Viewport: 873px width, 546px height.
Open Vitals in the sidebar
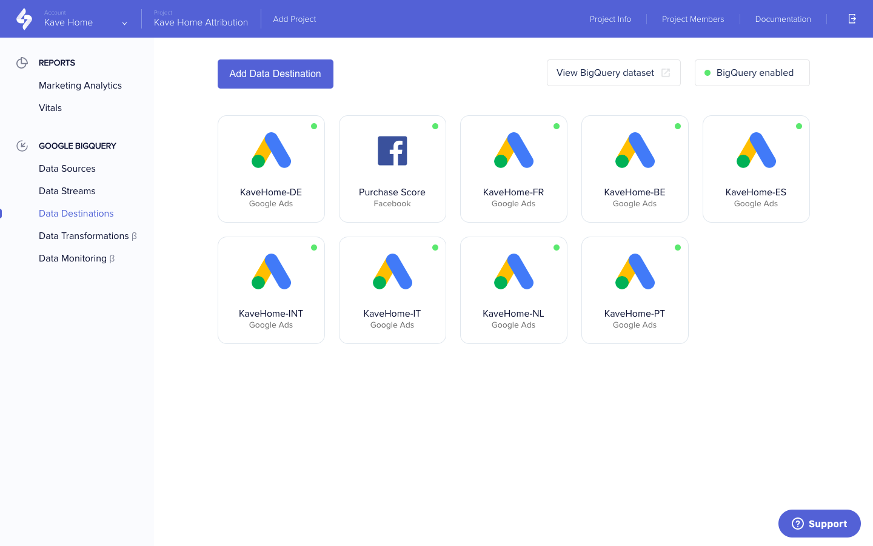50,108
